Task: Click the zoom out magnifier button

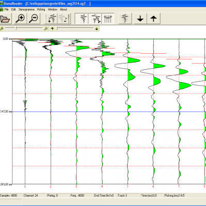Action: (34, 19)
